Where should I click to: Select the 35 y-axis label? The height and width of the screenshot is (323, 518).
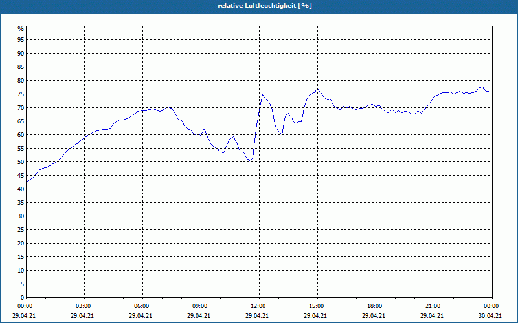click(21, 203)
